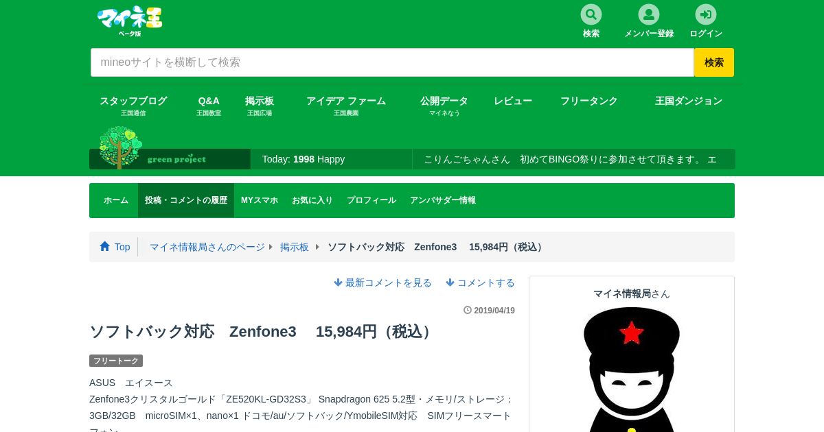824x432 pixels.
Task: Click the yellow 検索 button
Action: [x=714, y=62]
